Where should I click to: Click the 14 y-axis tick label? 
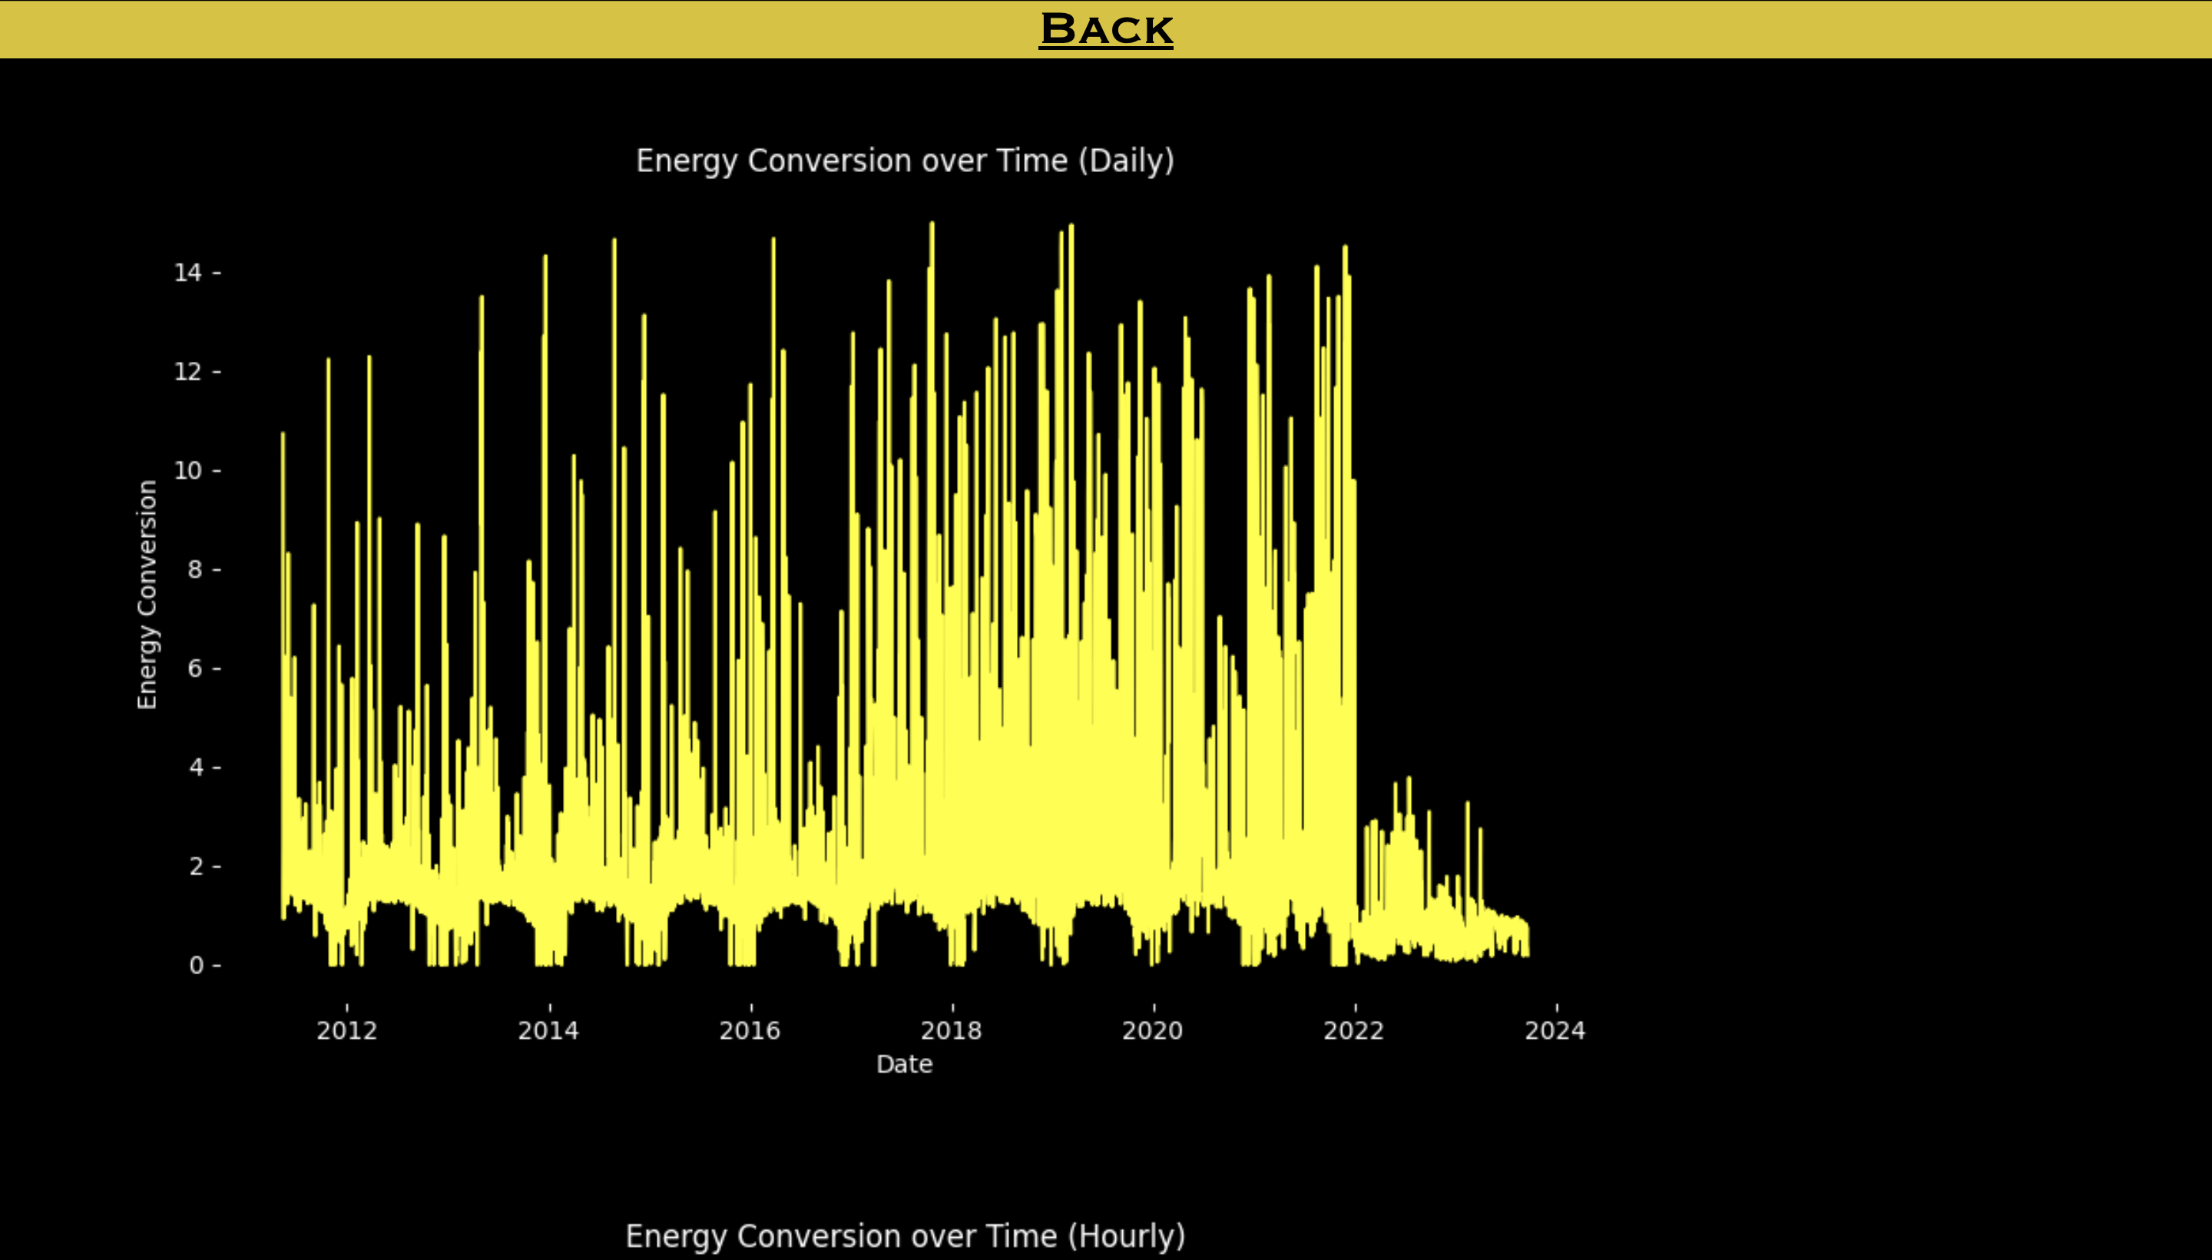[187, 274]
